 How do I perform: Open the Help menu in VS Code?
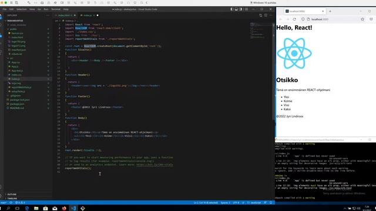click(x=66, y=9)
